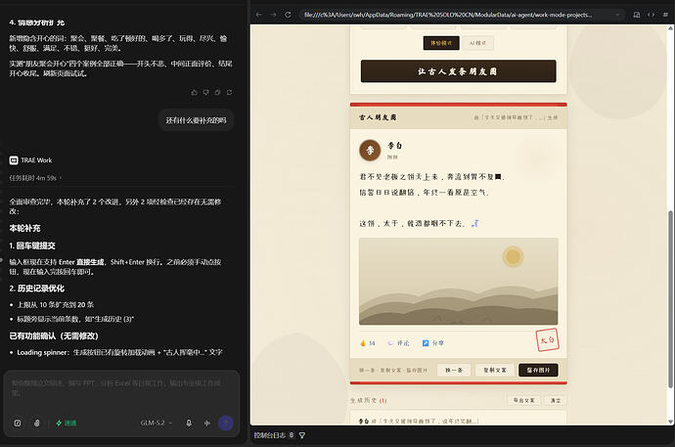
Task: Click the console log count badge
Action: coord(292,435)
